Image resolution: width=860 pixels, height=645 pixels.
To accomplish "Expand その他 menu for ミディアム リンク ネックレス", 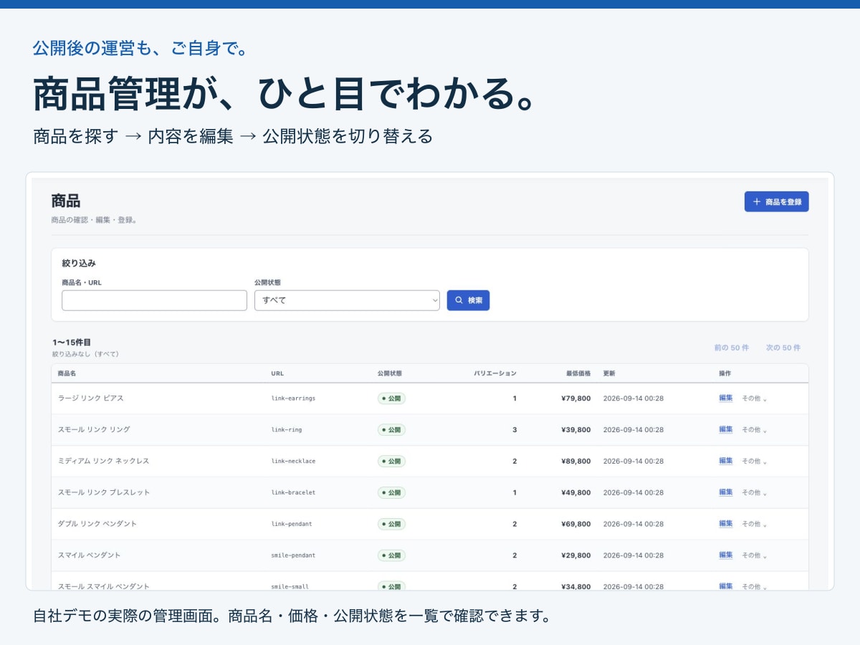I will pos(754,462).
